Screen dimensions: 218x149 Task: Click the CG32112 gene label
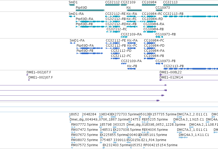click(x=112, y=2)
